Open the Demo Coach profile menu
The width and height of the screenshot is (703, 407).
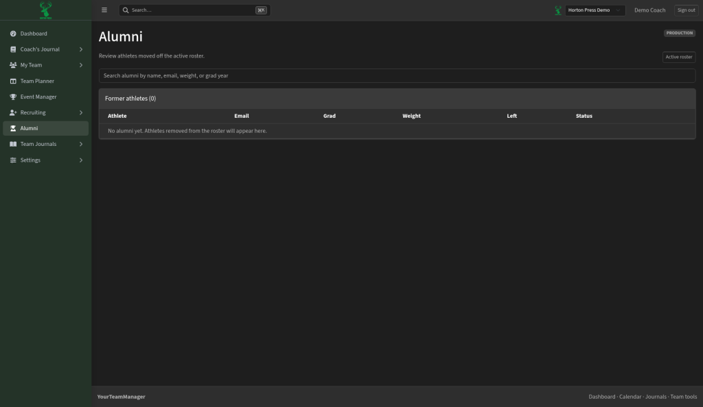[x=649, y=10]
